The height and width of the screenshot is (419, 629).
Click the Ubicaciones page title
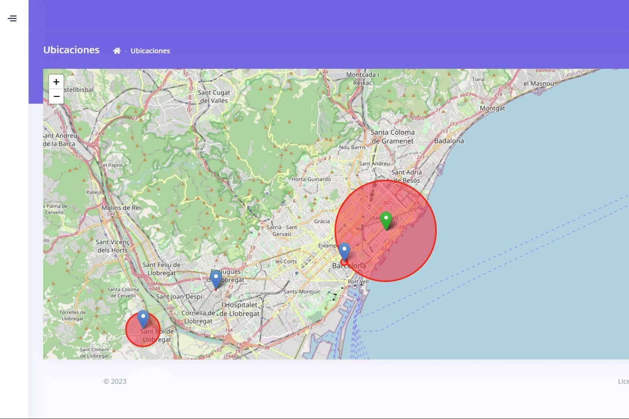click(71, 50)
